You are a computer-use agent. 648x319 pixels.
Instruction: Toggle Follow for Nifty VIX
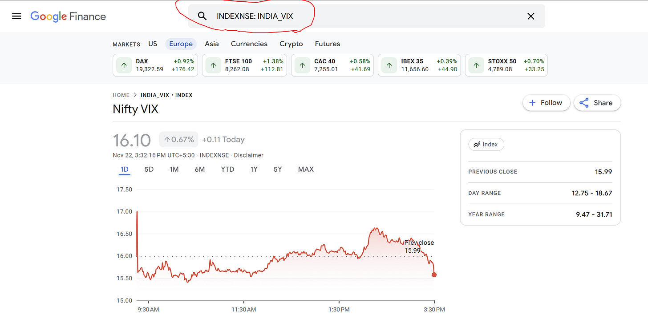click(x=546, y=103)
